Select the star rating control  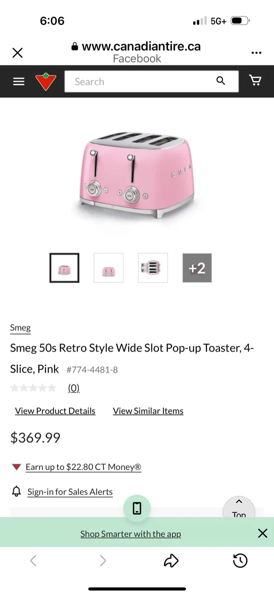click(x=34, y=387)
